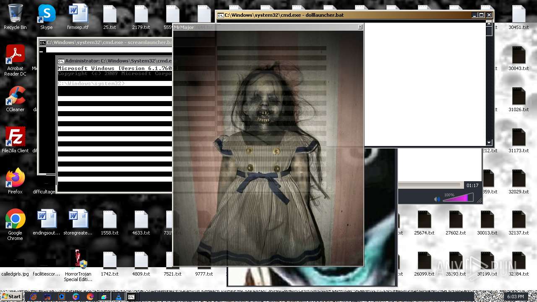
Task: Seek using the media player progress bar
Action: point(430,185)
